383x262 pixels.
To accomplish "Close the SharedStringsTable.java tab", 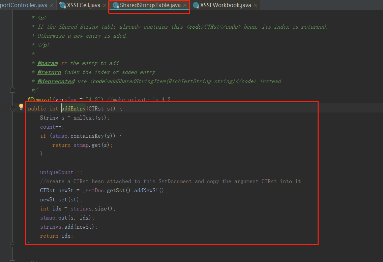I will click(185, 5).
